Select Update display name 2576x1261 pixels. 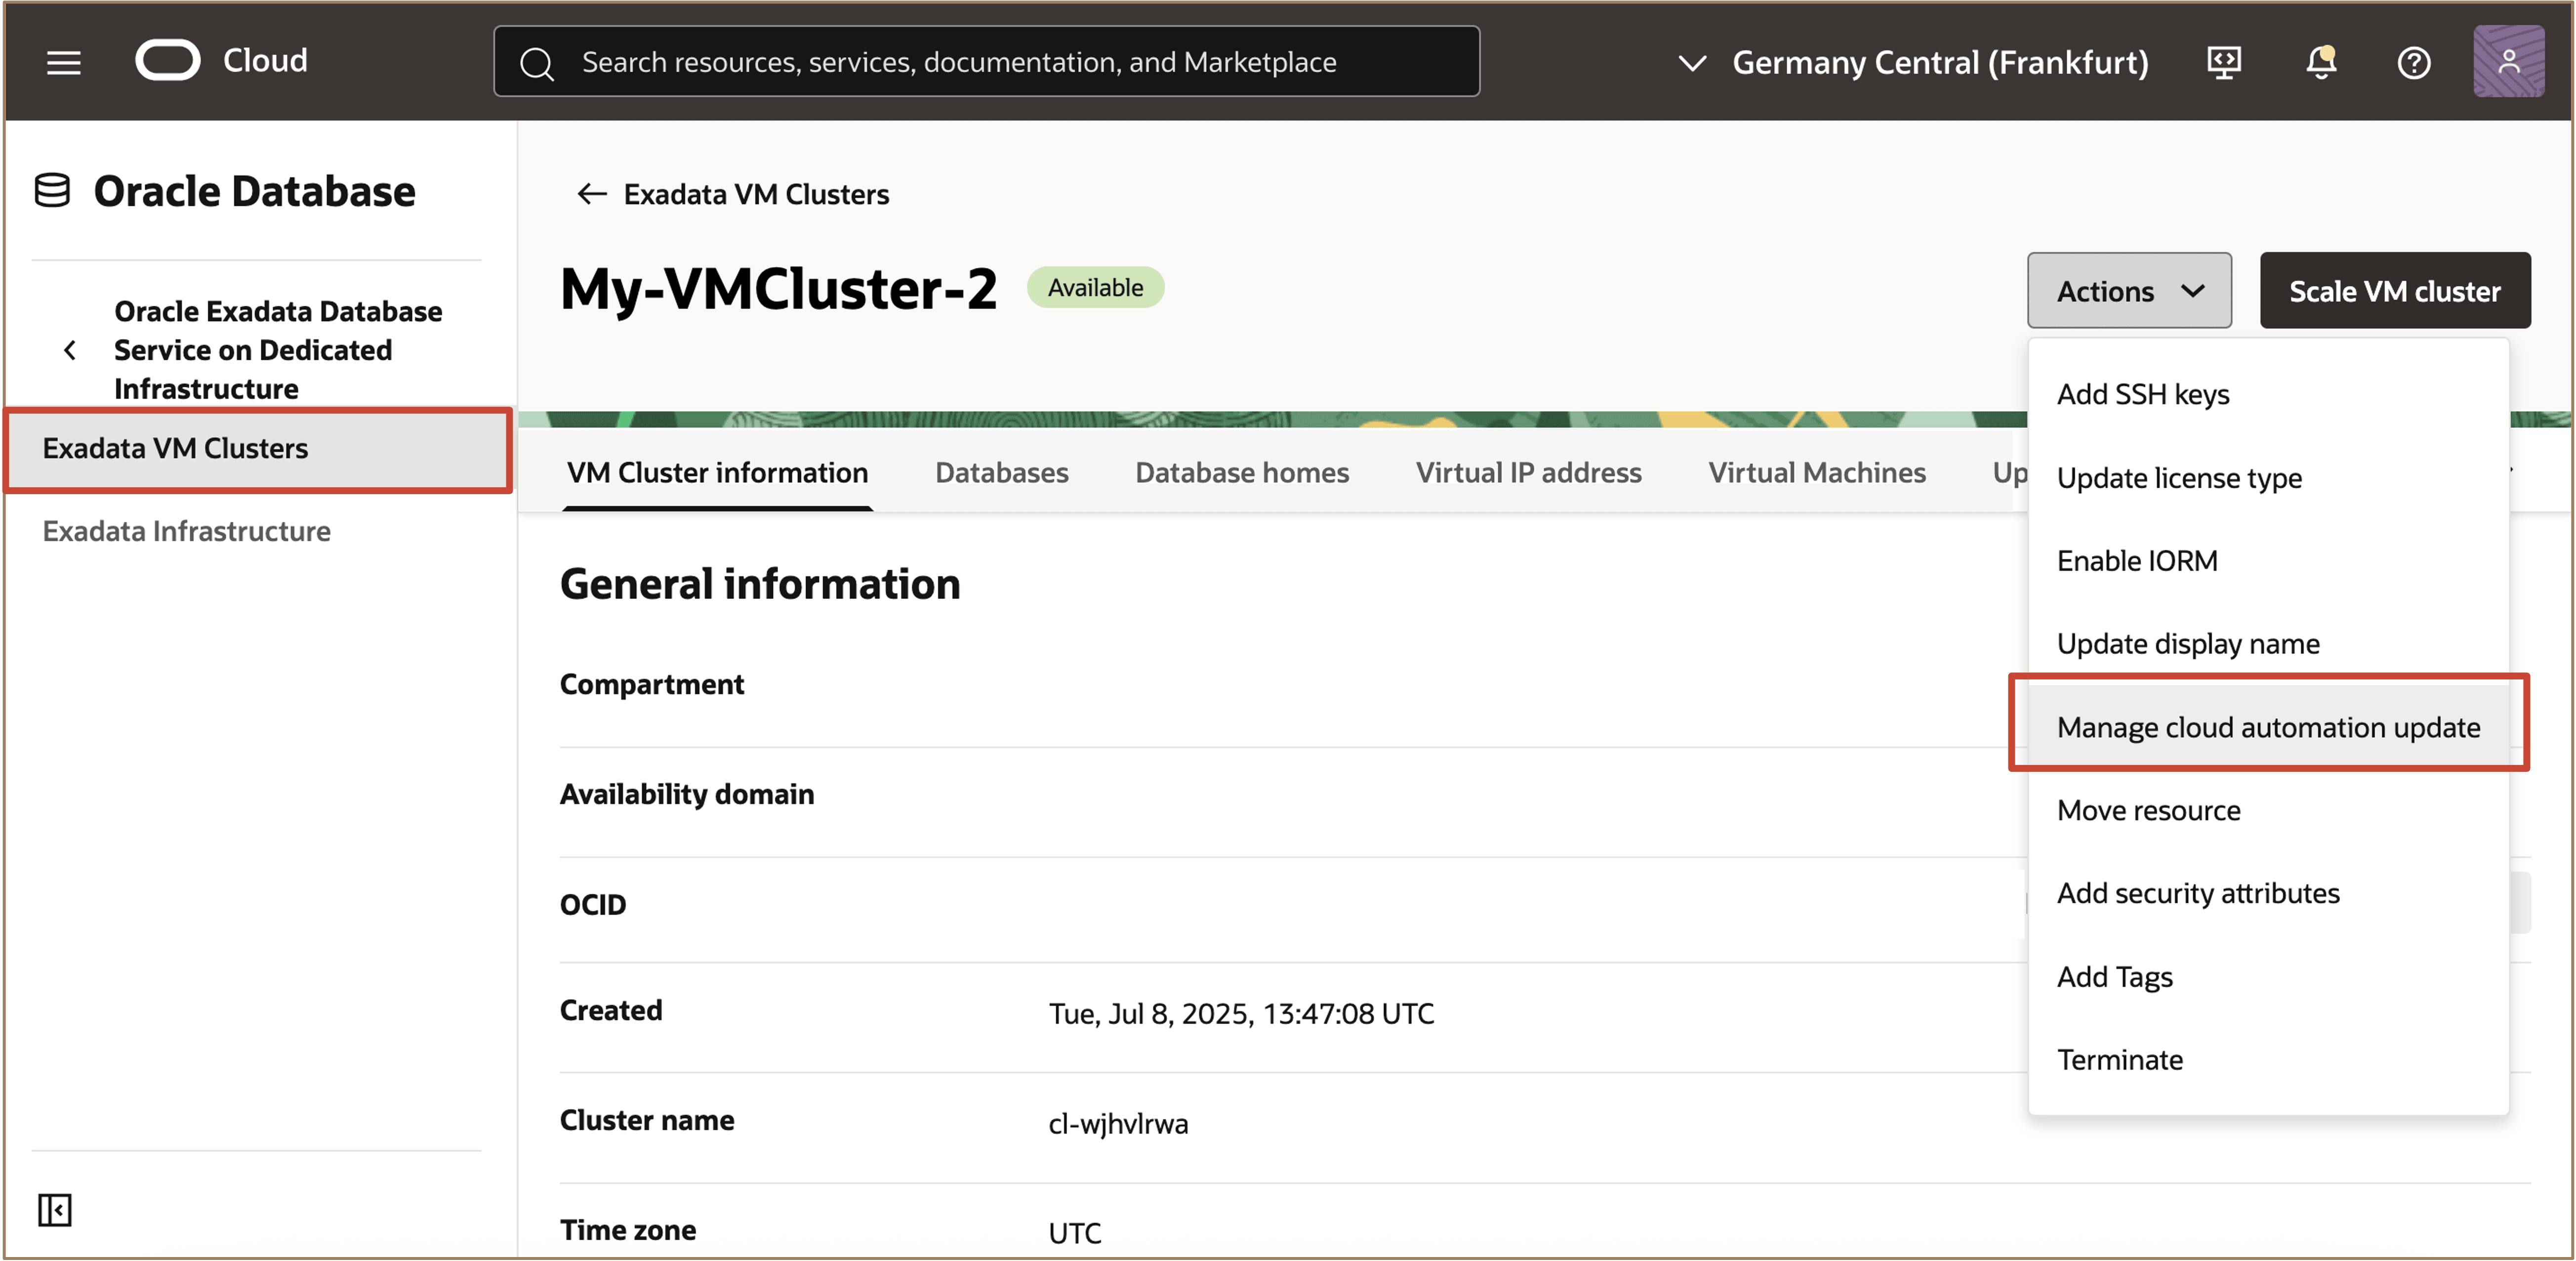coord(2267,643)
